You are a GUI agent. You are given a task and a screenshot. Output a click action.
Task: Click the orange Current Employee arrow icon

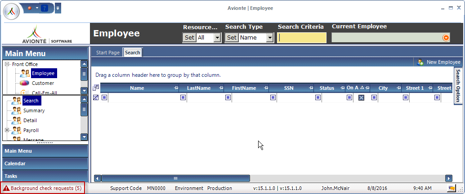tap(446, 38)
